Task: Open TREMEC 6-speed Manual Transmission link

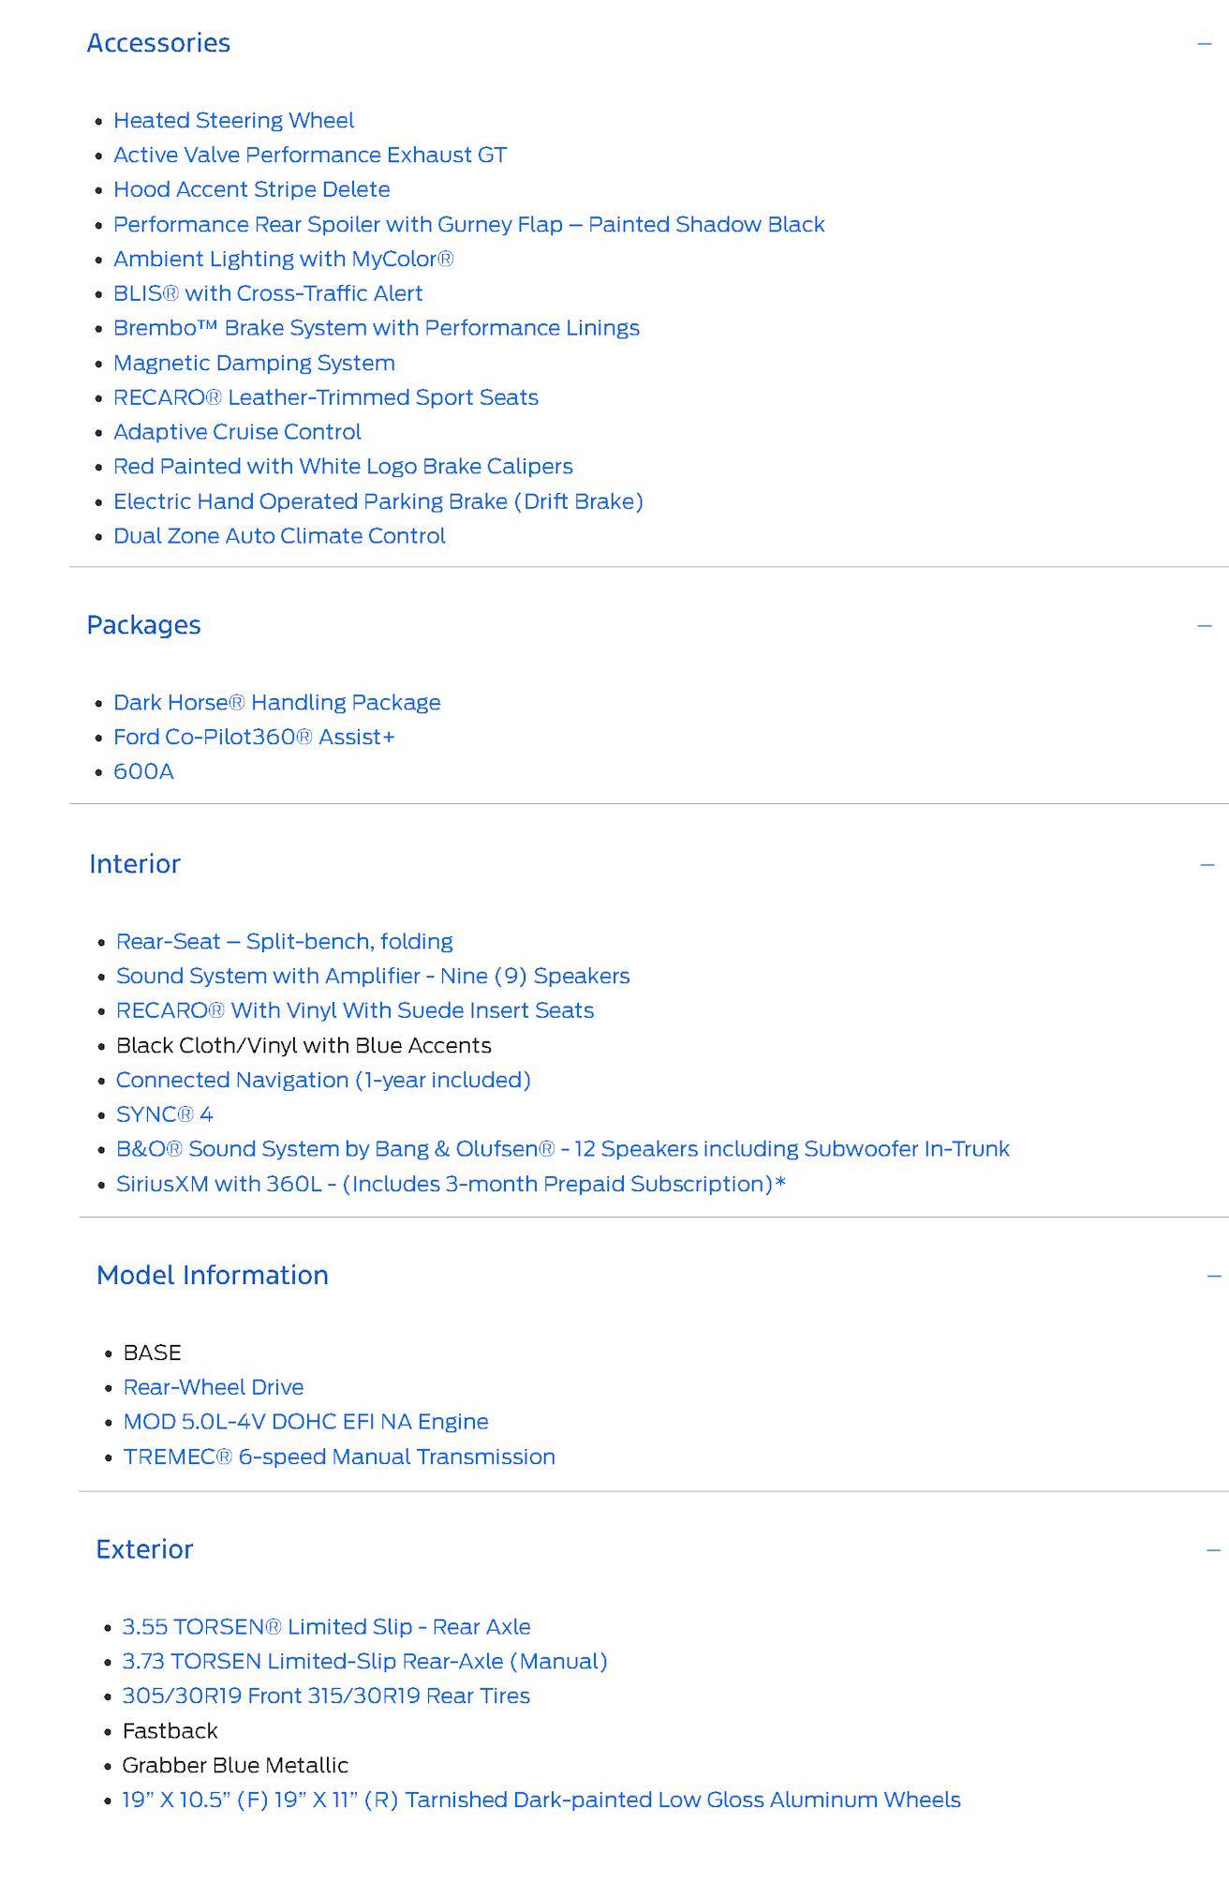Action: tap(339, 1457)
